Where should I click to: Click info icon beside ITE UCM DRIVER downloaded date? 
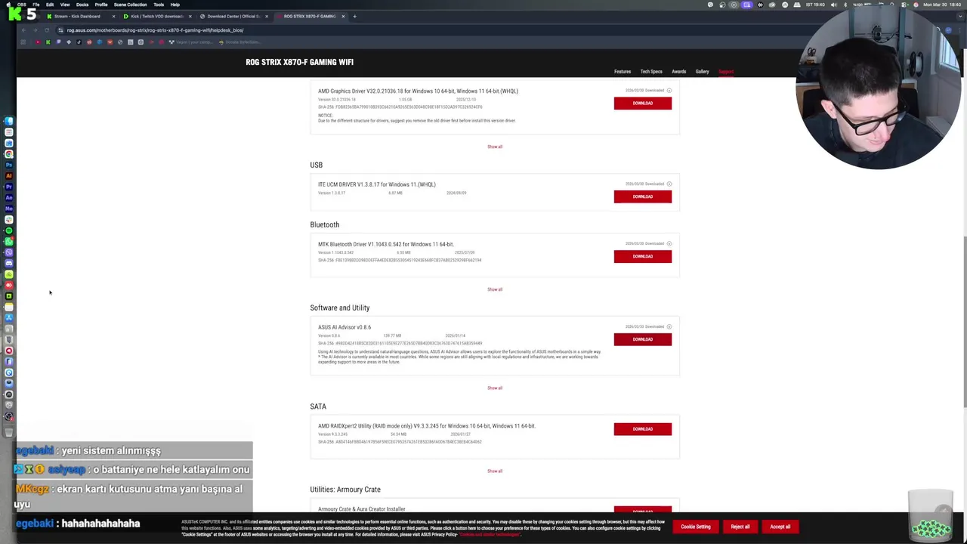click(x=669, y=184)
